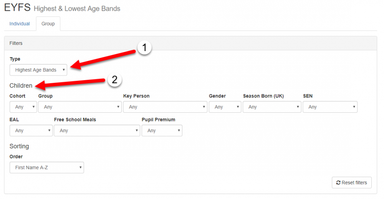The image size is (384, 199).
Task: Open the Order sorting dropdown
Action: 47,168
